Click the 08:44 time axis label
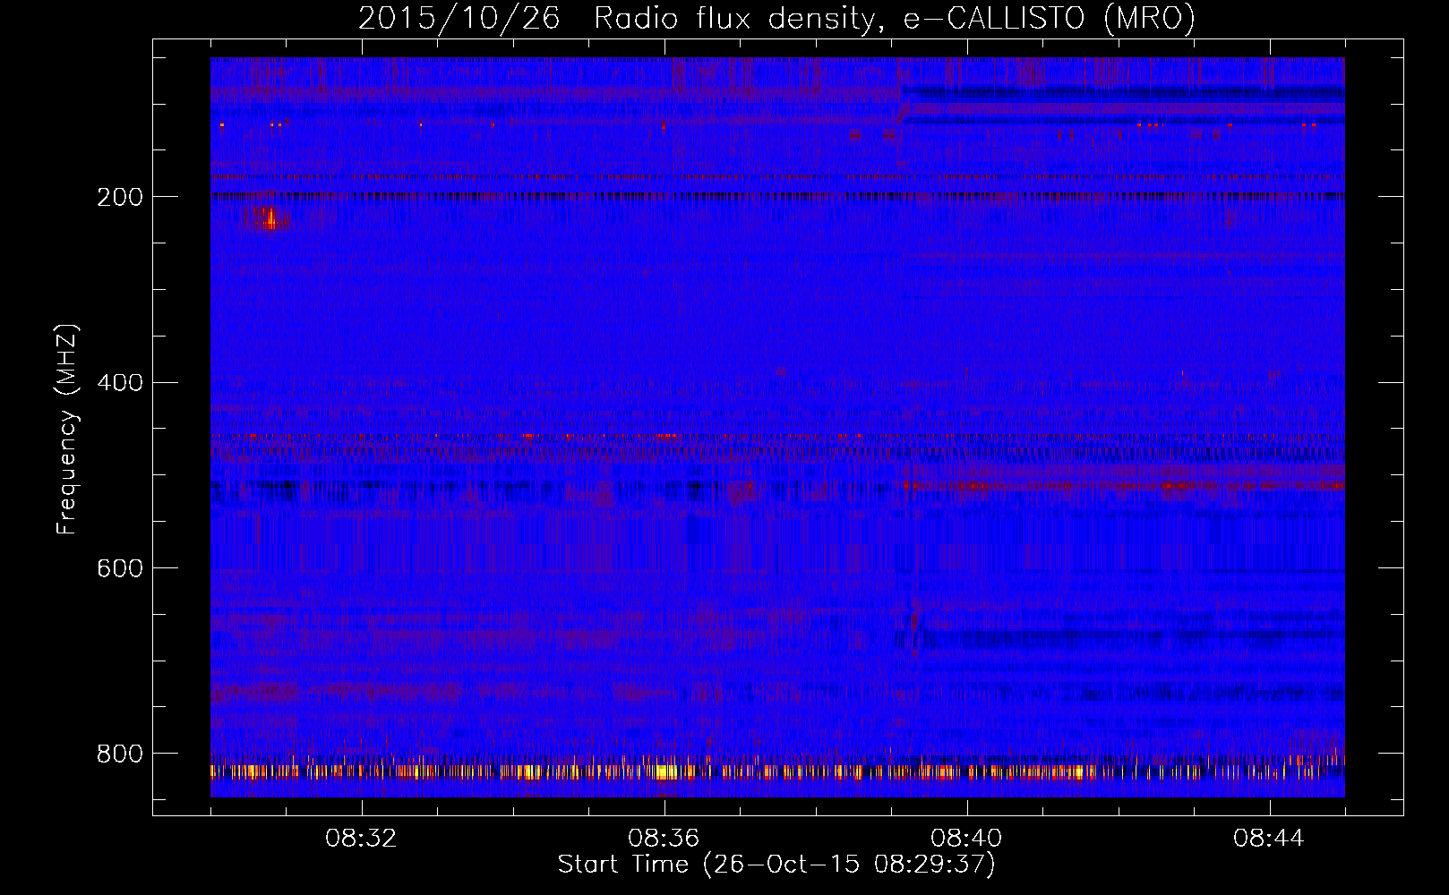The image size is (1449, 895). point(1269,838)
